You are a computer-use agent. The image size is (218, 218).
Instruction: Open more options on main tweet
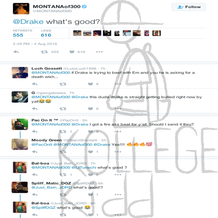tap(99, 52)
